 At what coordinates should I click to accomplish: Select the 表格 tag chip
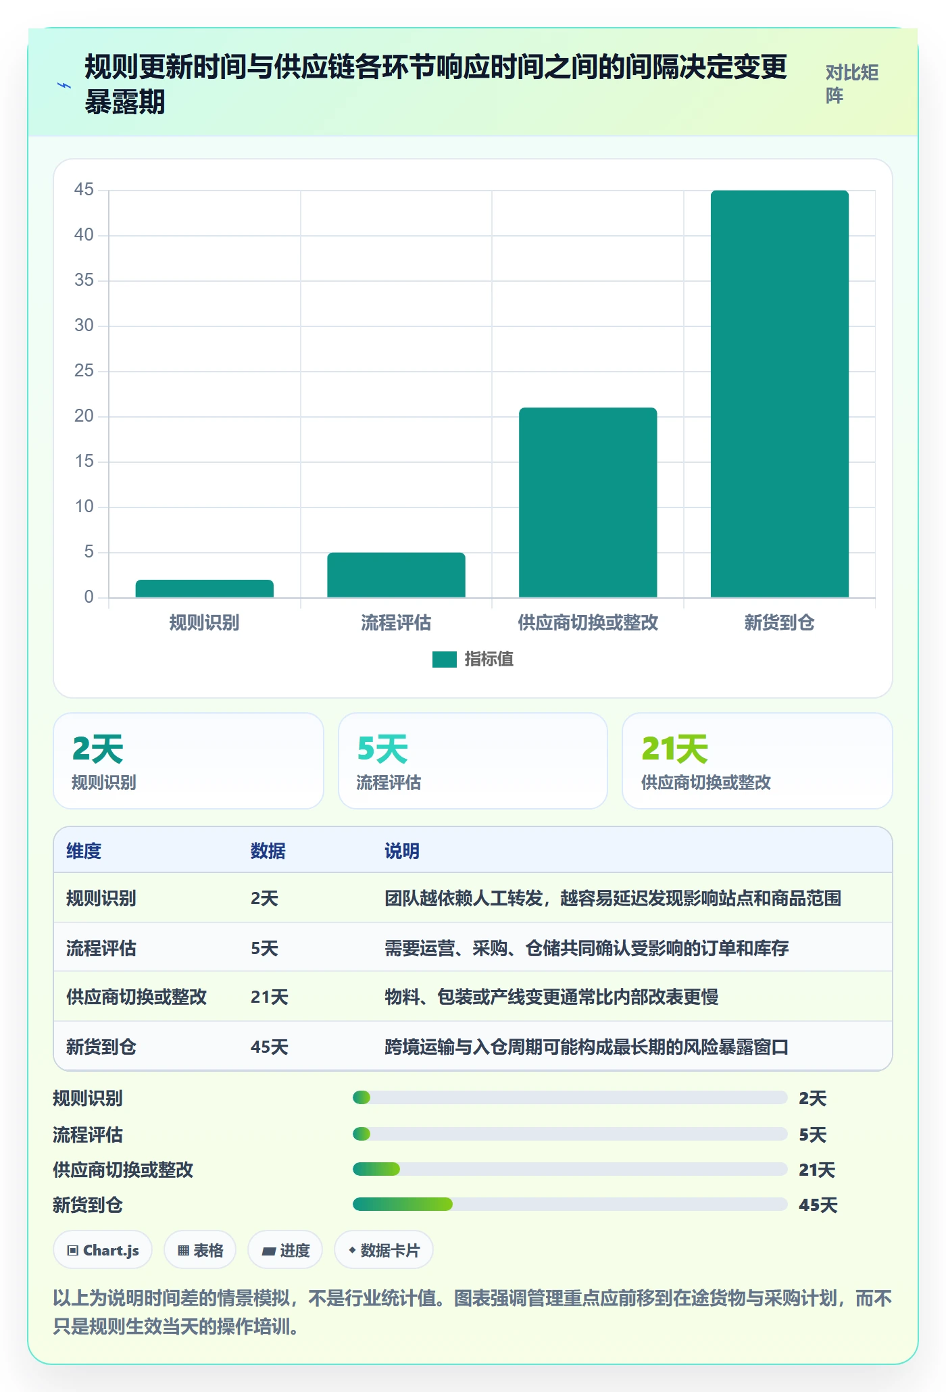point(200,1250)
